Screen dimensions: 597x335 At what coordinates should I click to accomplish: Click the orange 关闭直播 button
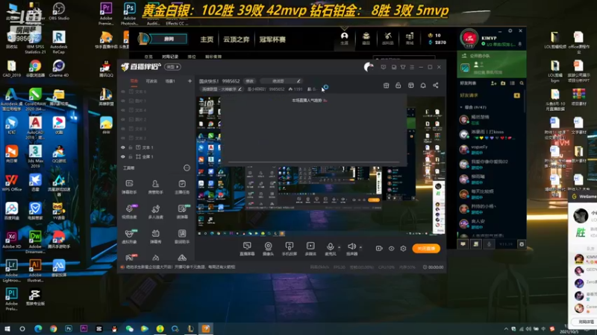click(x=426, y=249)
